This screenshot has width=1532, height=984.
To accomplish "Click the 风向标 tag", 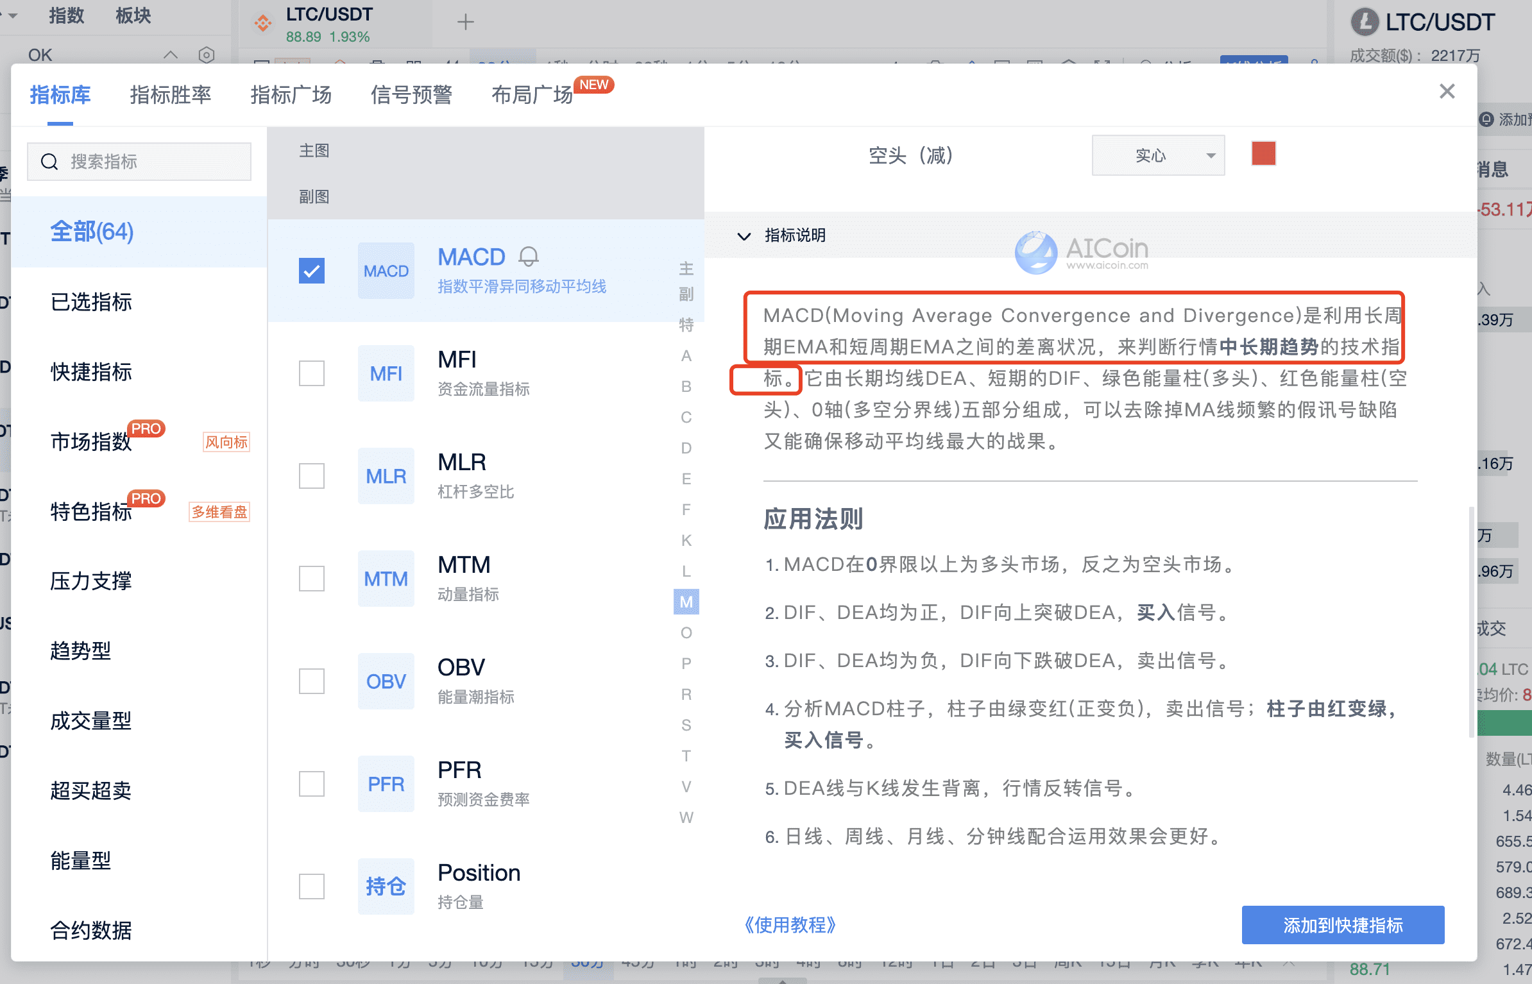I will [x=226, y=442].
